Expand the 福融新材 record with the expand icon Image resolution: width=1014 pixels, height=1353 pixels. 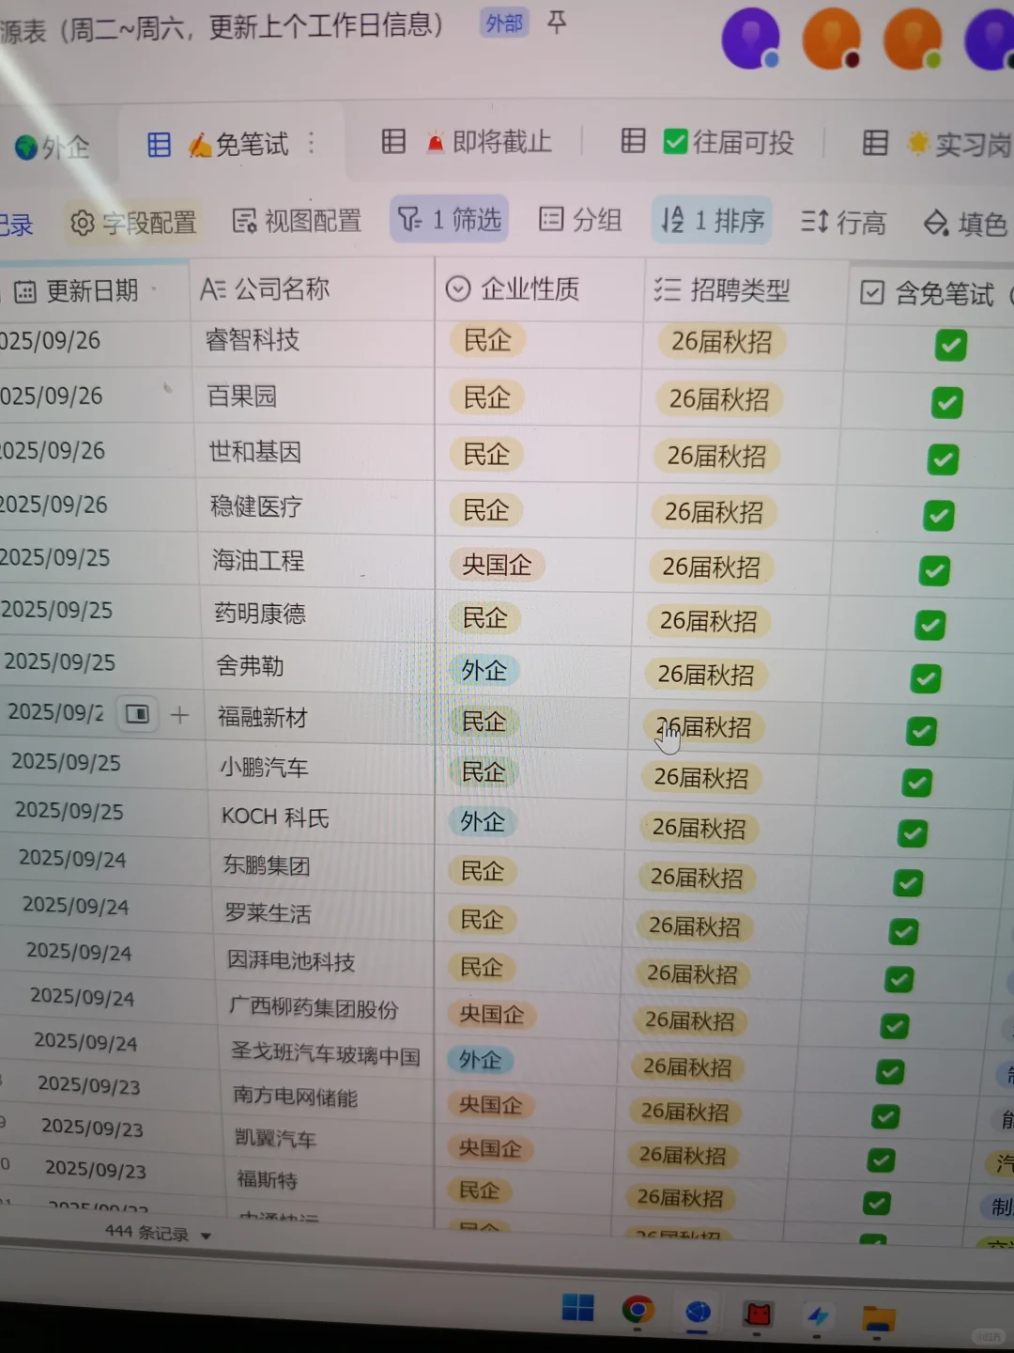click(x=137, y=715)
